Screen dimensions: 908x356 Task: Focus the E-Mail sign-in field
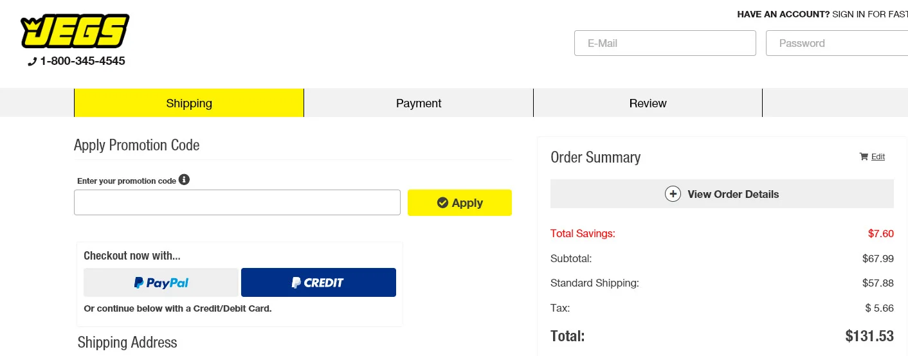tap(665, 43)
